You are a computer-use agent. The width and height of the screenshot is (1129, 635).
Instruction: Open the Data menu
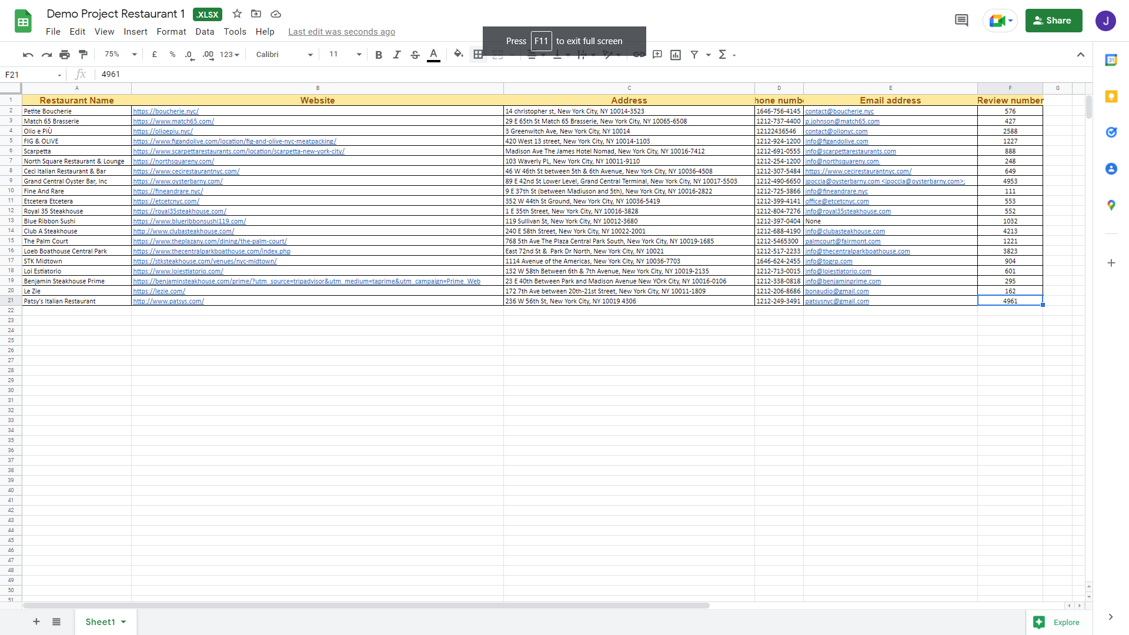(205, 32)
